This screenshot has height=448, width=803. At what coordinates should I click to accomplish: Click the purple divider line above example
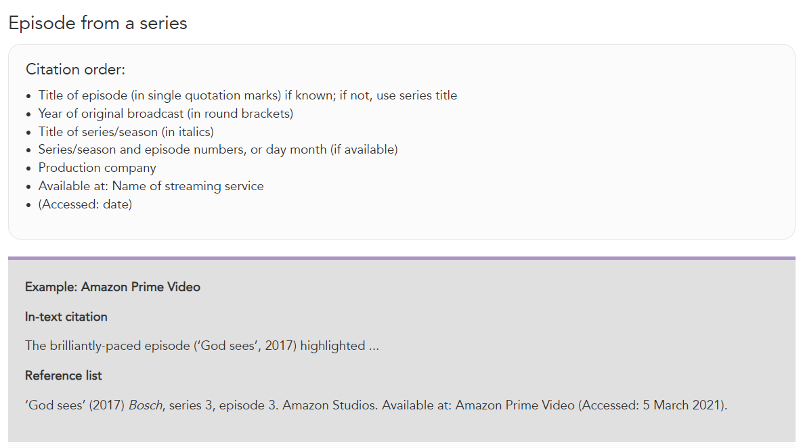pyautogui.click(x=401, y=258)
